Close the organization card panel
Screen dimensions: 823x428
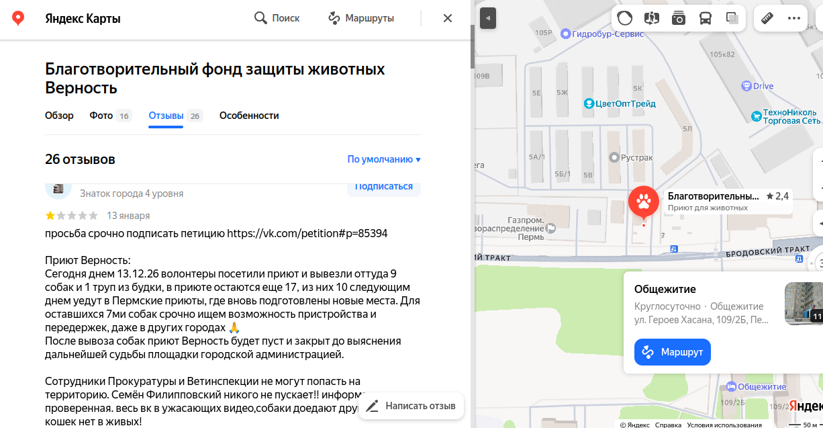coord(448,18)
